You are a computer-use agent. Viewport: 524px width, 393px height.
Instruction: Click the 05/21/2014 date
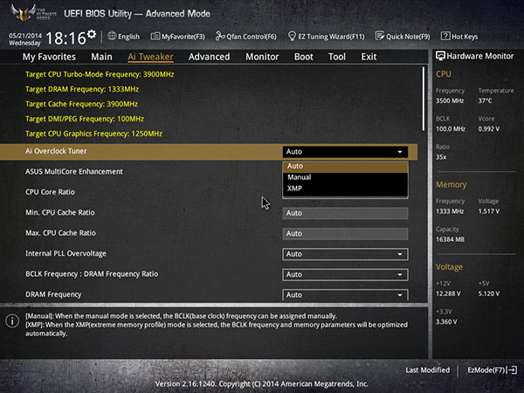25,36
